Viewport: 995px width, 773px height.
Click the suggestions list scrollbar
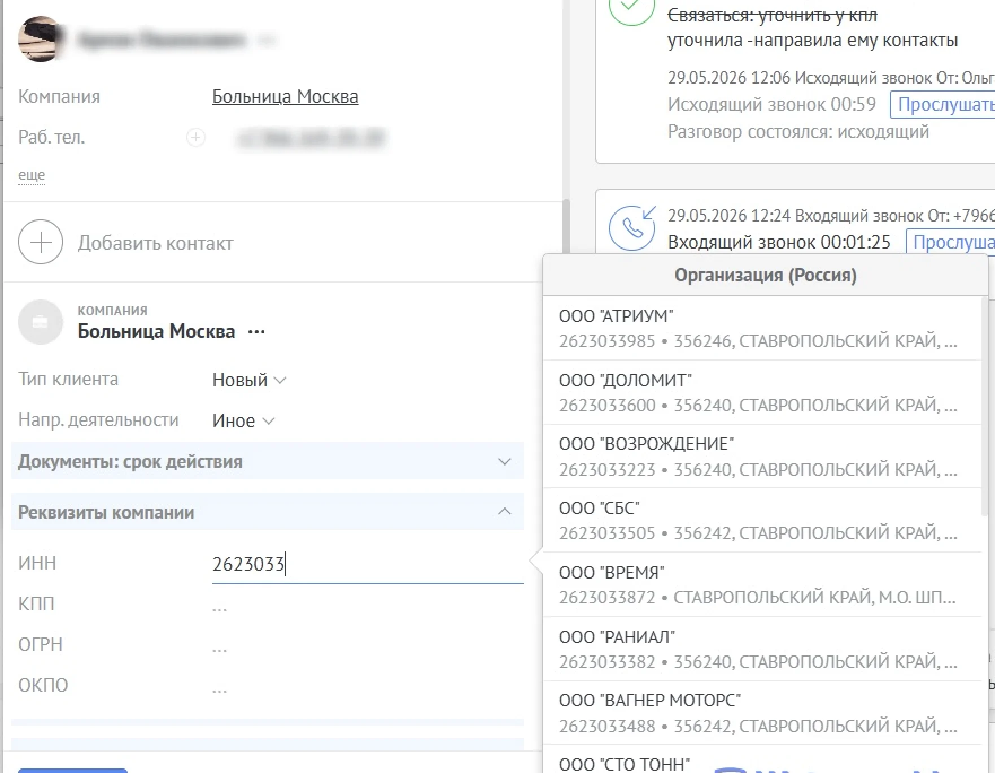(x=985, y=407)
